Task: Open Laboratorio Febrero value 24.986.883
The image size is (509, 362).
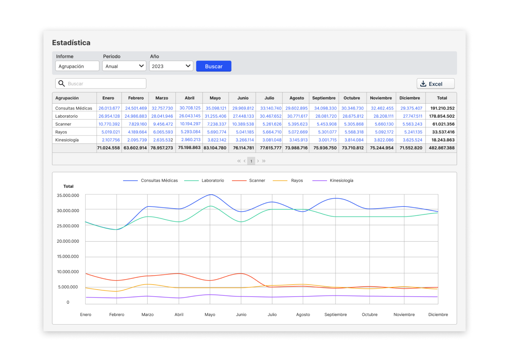Action: 136,116
